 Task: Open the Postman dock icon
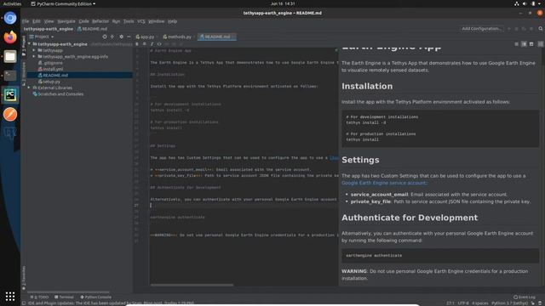pyautogui.click(x=10, y=114)
